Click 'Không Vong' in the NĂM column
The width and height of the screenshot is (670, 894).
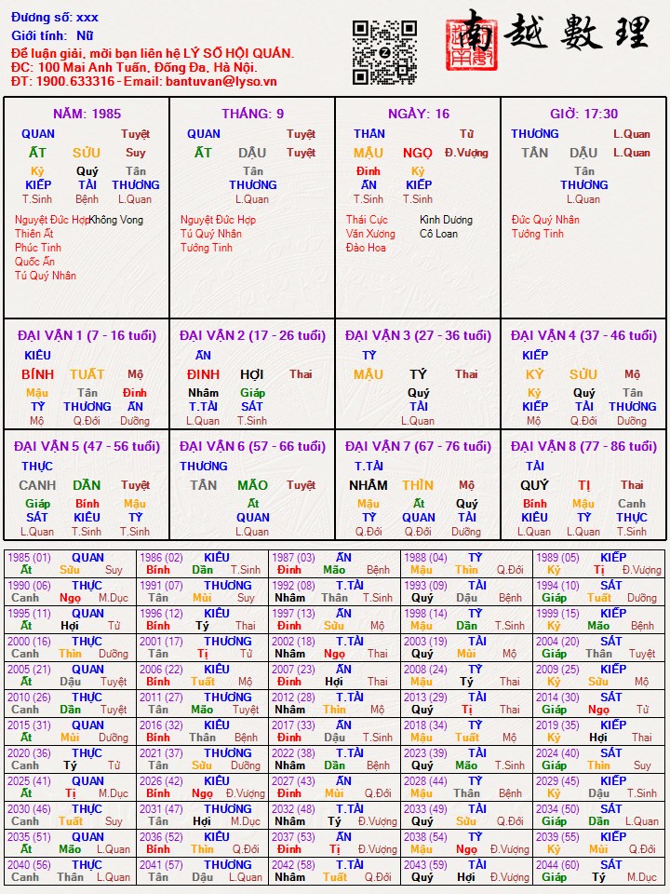tap(116, 220)
